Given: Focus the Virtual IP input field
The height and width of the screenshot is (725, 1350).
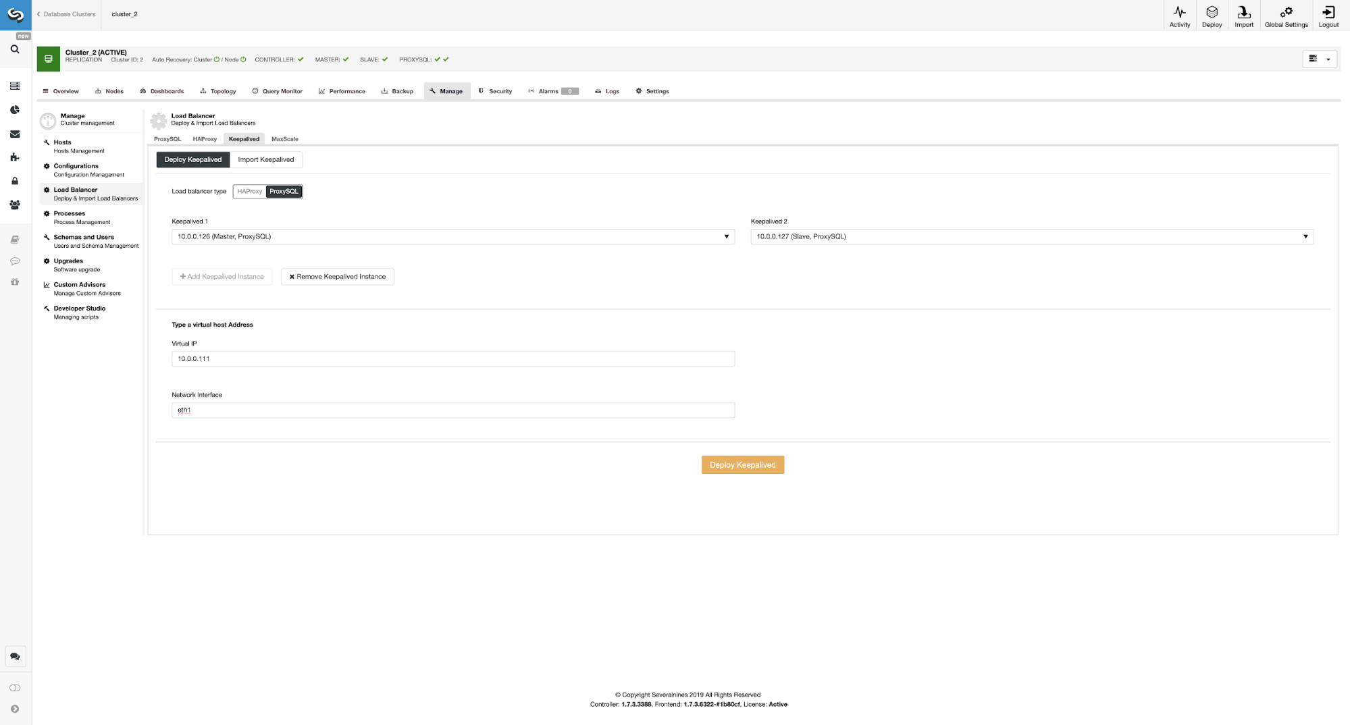Looking at the screenshot, I should pos(453,359).
